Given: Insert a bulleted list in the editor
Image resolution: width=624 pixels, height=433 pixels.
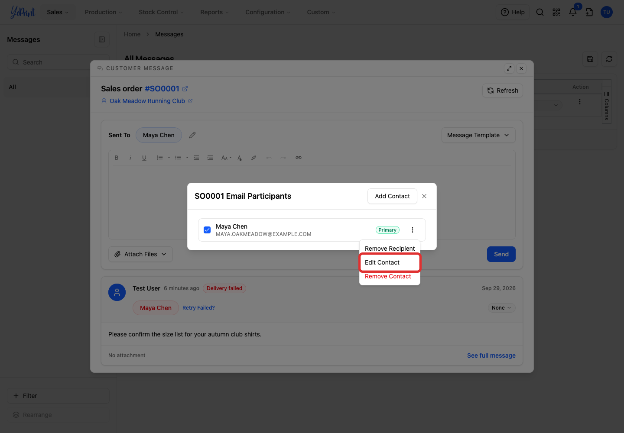Looking at the screenshot, I should 178,158.
